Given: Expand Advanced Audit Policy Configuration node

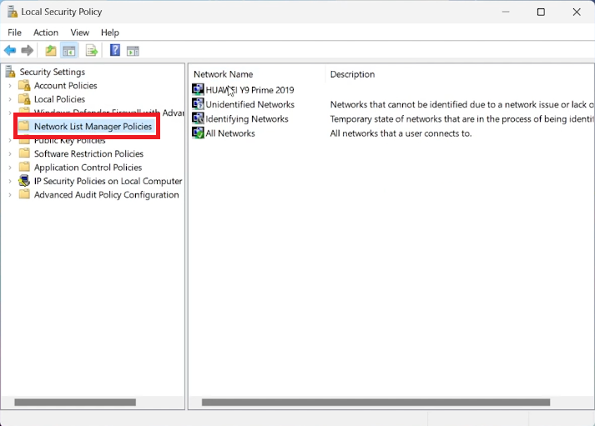Looking at the screenshot, I should (x=10, y=195).
